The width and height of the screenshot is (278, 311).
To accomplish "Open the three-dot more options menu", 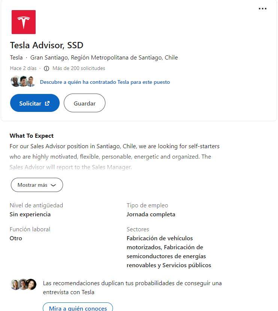I will point(263,9).
